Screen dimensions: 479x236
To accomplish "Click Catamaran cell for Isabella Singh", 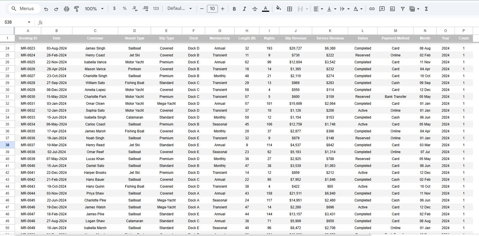I will point(134,117).
